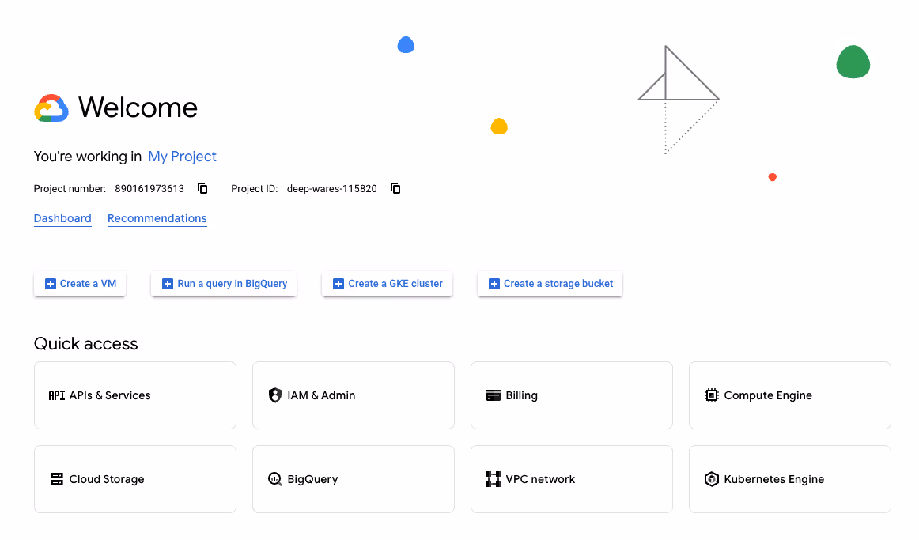
Task: Copy the project number to clipboard
Action: [x=202, y=188]
